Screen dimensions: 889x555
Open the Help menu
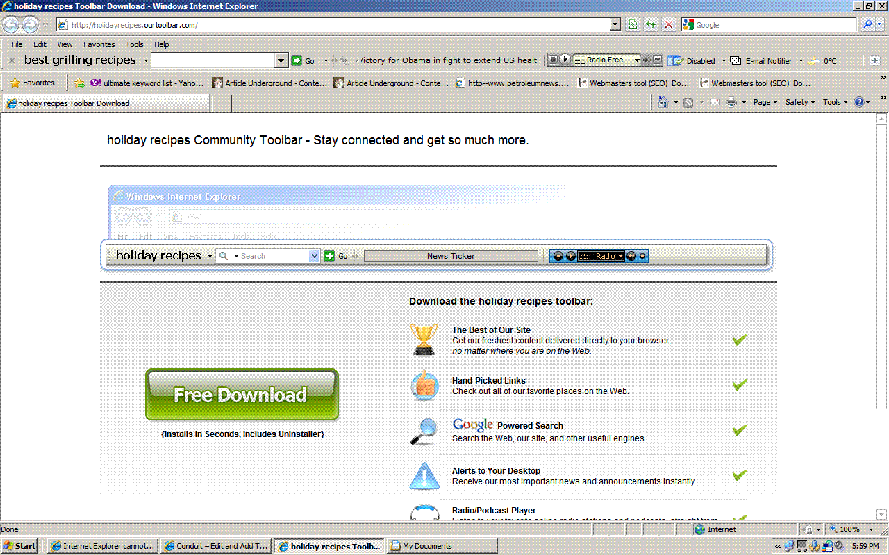(162, 44)
